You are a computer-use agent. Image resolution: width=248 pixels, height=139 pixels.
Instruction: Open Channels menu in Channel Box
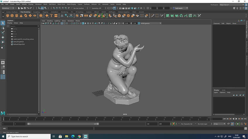pyautogui.click(x=216, y=23)
